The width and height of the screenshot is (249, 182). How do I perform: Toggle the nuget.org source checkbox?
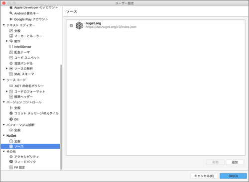coord(71,25)
